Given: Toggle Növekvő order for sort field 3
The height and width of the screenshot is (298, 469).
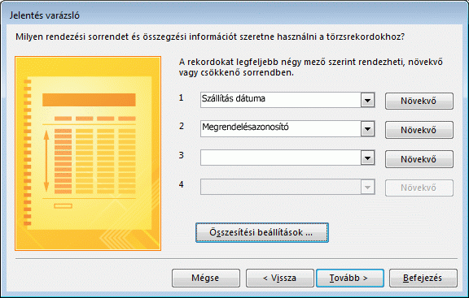Looking at the screenshot, I should pos(419,159).
